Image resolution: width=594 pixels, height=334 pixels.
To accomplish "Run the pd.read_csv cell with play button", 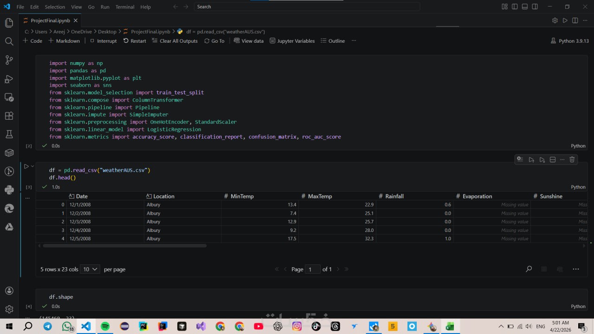I will [26, 166].
